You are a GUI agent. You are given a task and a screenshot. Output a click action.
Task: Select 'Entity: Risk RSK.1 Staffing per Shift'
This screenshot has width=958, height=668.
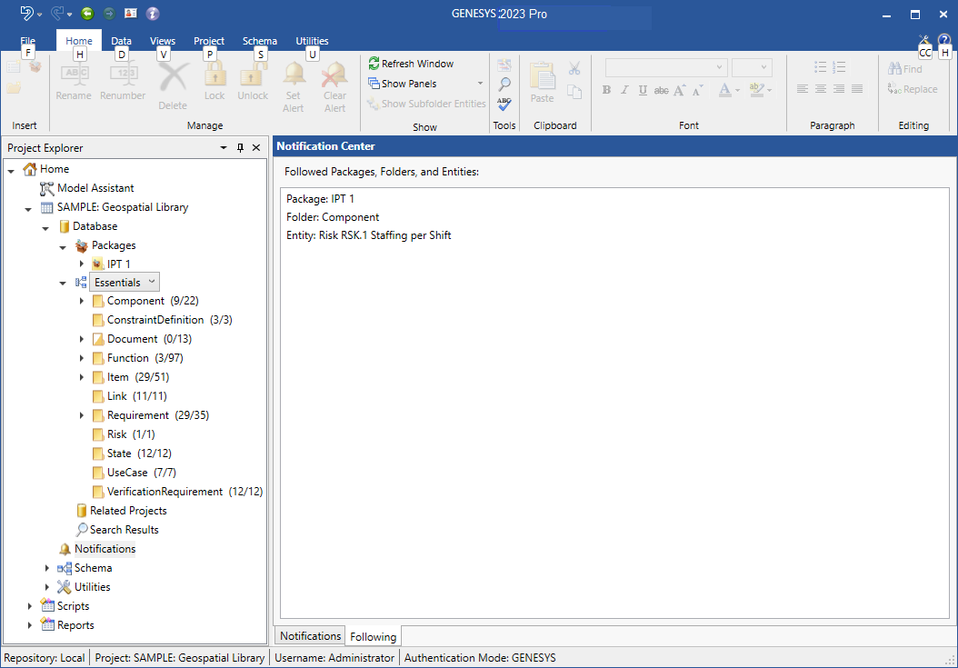[368, 235]
